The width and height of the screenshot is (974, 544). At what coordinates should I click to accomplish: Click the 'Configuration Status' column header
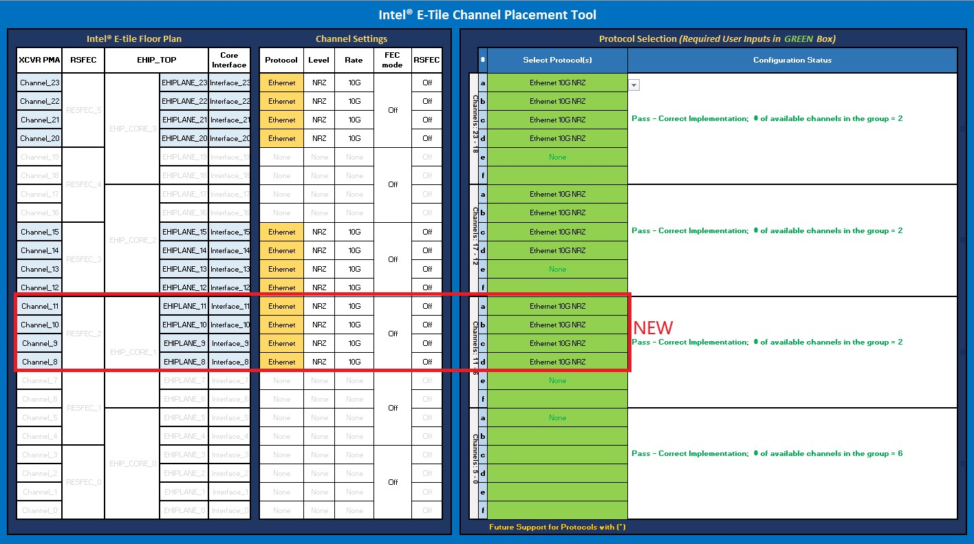[792, 60]
